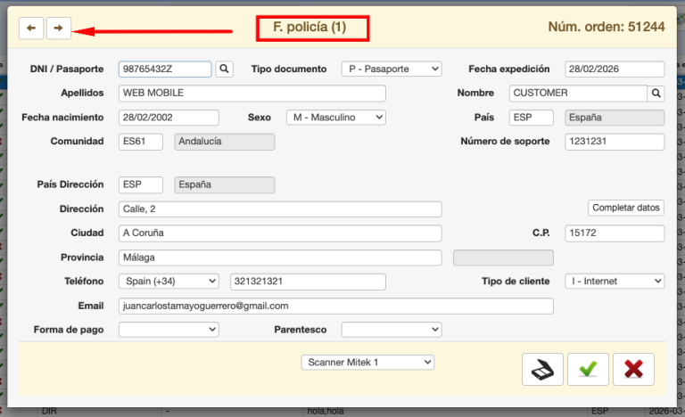Confirm form with green checkmark button
The image size is (685, 417).
[x=588, y=369]
